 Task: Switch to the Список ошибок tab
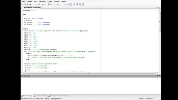tap(40, 96)
